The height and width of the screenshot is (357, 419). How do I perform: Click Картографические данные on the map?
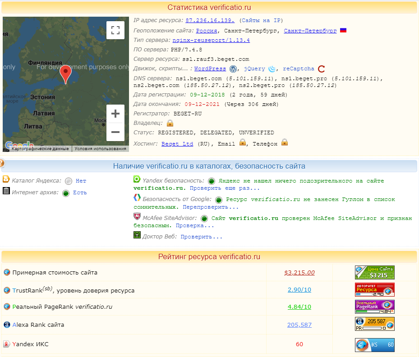40,149
